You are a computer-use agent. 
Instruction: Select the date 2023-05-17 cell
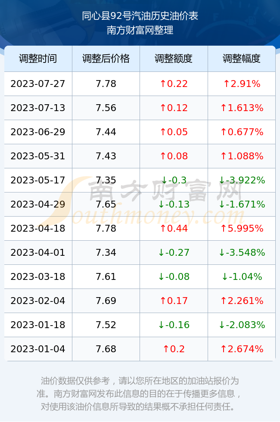click(x=38, y=180)
